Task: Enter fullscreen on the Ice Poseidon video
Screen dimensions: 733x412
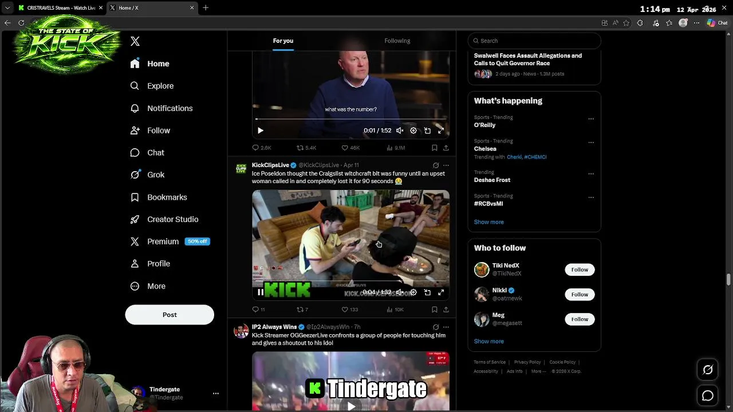Action: 441,292
